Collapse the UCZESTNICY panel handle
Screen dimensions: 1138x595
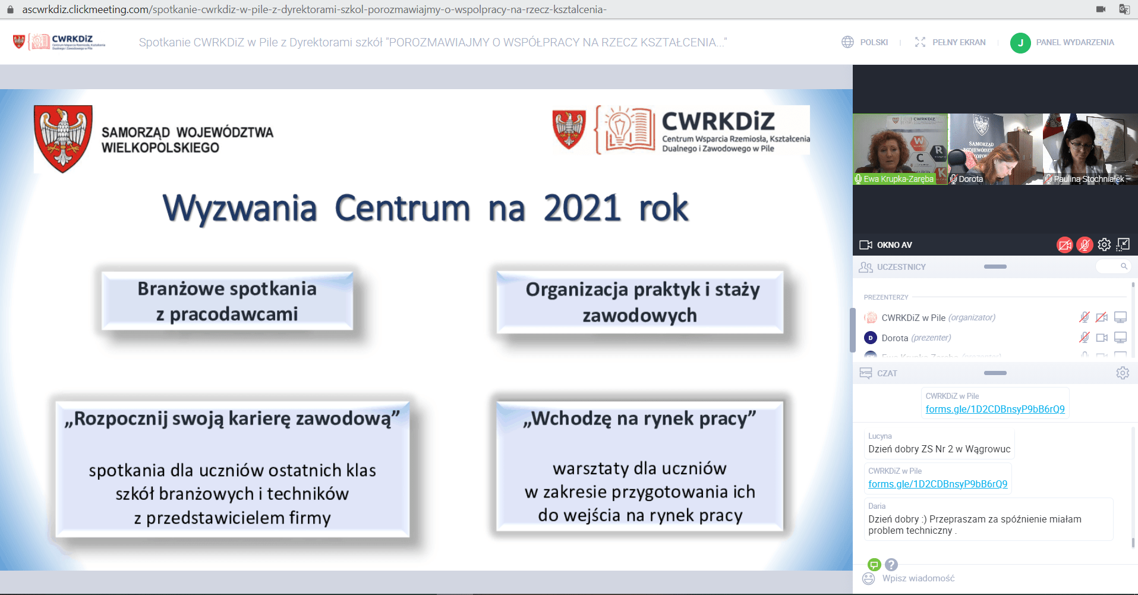pos(995,267)
